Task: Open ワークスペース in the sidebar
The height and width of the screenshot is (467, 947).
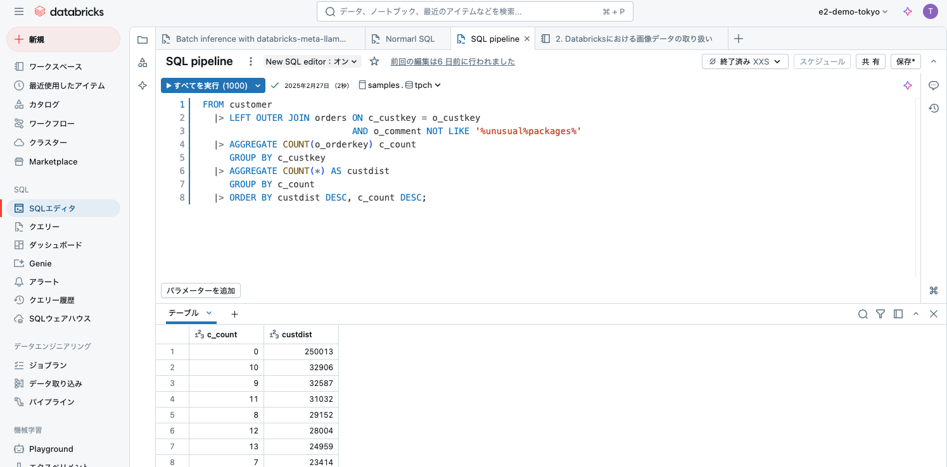Action: click(x=63, y=66)
